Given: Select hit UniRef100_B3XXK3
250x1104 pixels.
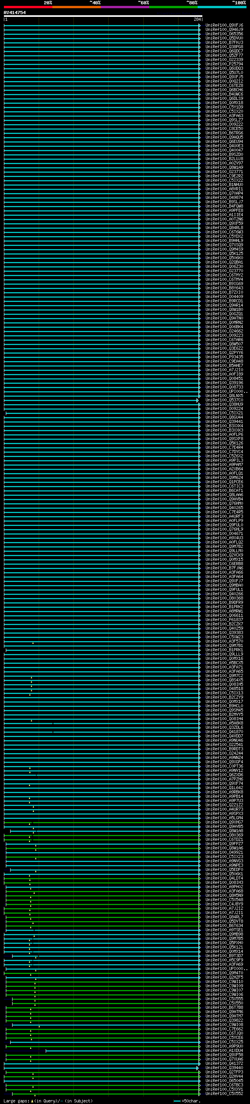Looking at the screenshot, I should pyautogui.click(x=224, y=430).
